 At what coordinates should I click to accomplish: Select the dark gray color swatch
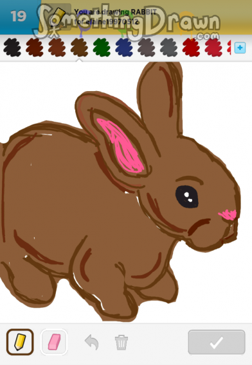pyautogui.click(x=169, y=47)
